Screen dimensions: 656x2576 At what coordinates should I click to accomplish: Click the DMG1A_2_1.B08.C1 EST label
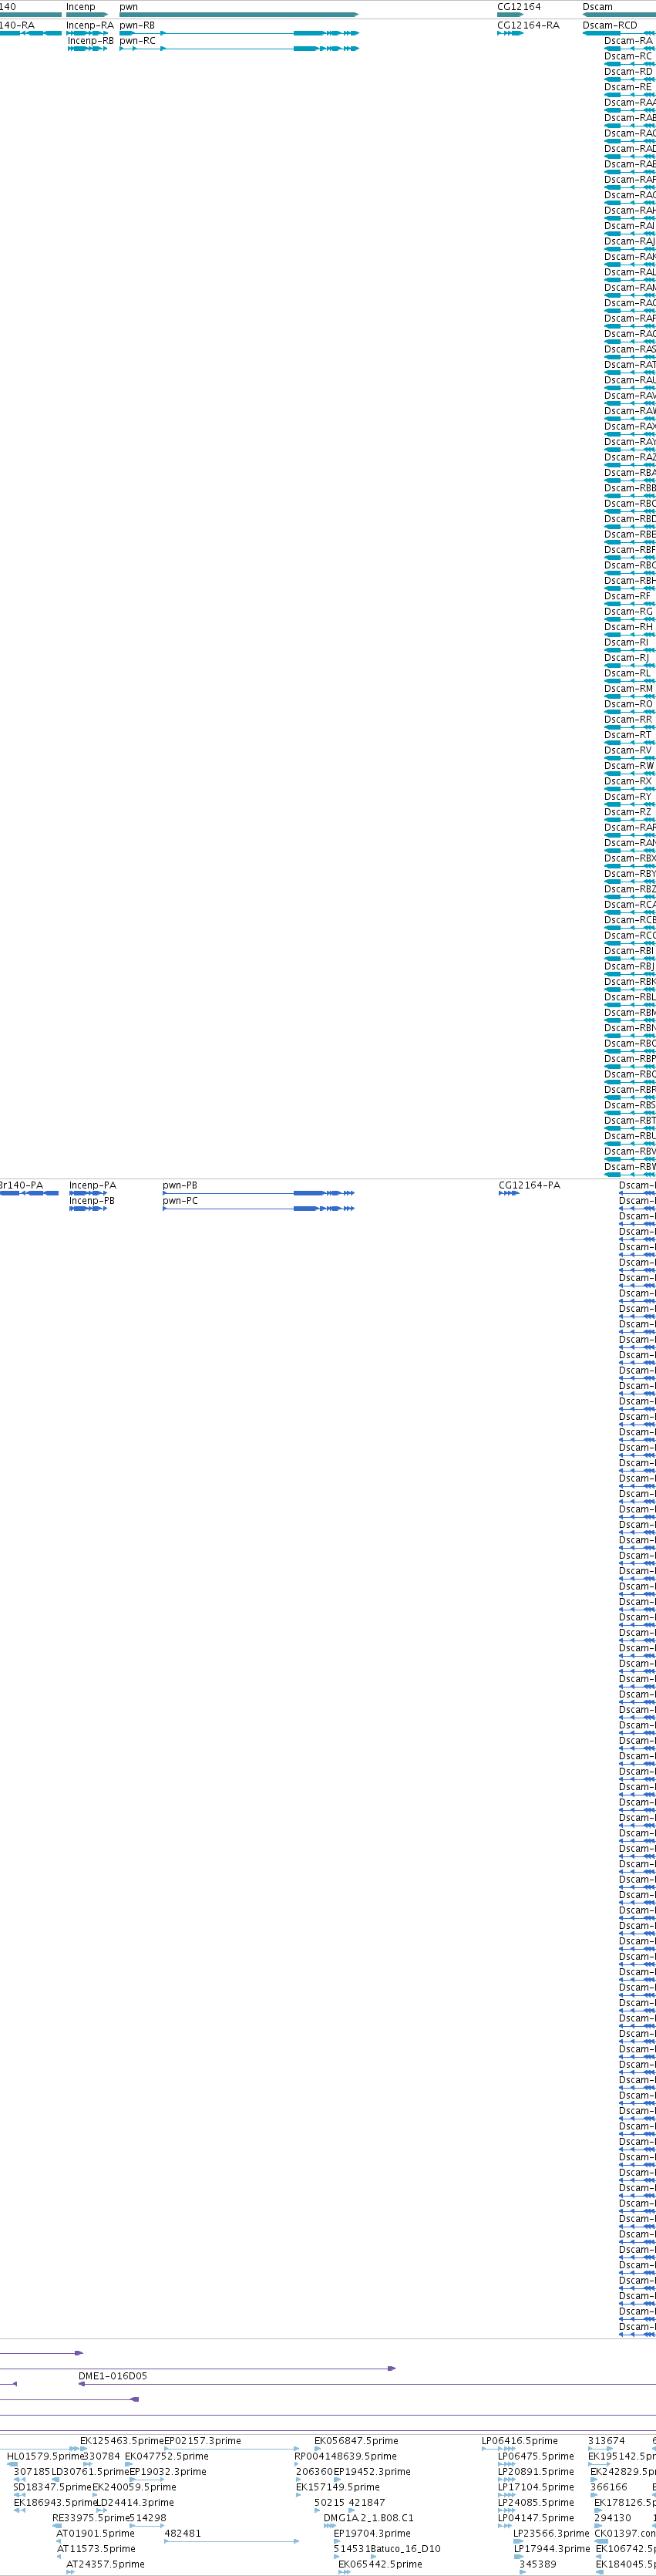point(368,2518)
